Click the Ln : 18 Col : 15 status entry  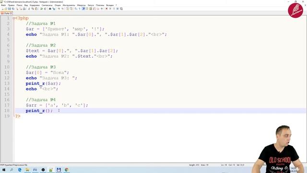tap(228, 165)
